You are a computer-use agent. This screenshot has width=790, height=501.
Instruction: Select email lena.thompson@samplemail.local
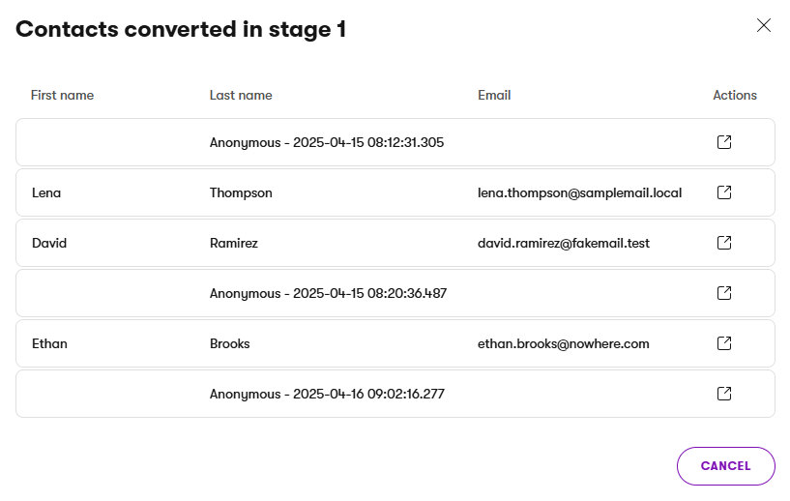(x=579, y=192)
